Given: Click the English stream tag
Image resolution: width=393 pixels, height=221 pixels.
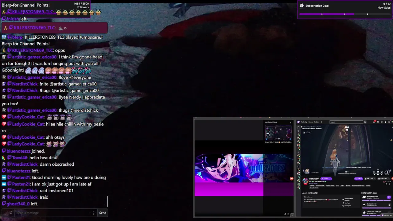Looking at the screenshot, I should (312, 186).
